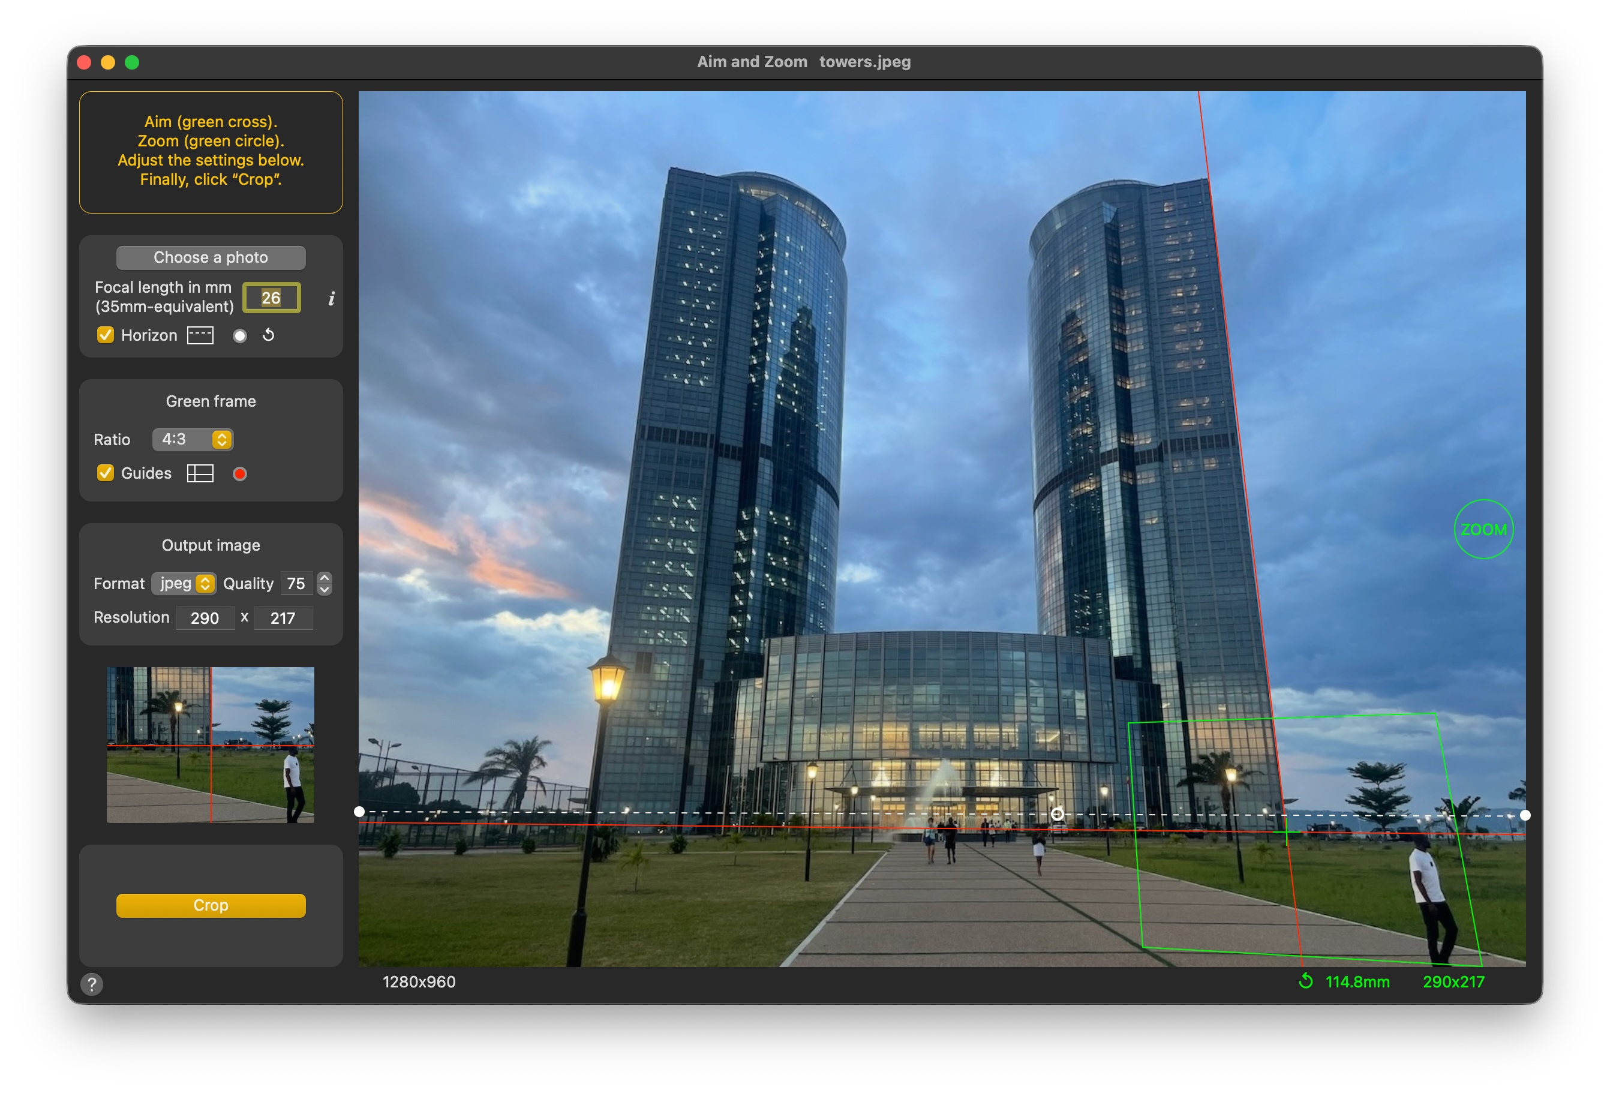Expand the jpeg Format dropdown
1610x1093 pixels.
pos(184,583)
